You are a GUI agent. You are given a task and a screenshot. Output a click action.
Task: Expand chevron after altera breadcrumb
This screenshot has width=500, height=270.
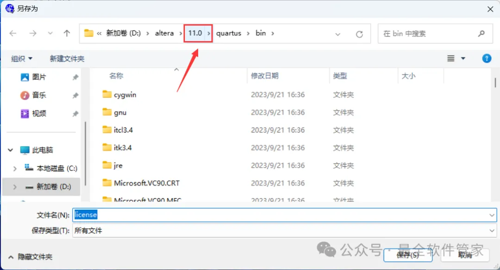[181, 33]
